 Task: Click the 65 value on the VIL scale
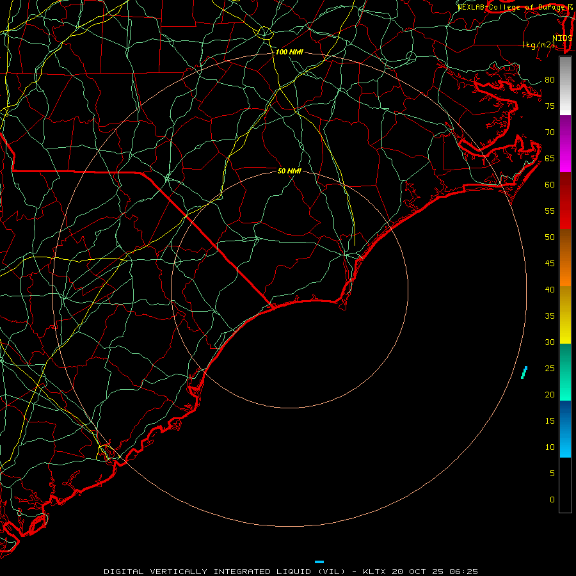pyautogui.click(x=550, y=159)
